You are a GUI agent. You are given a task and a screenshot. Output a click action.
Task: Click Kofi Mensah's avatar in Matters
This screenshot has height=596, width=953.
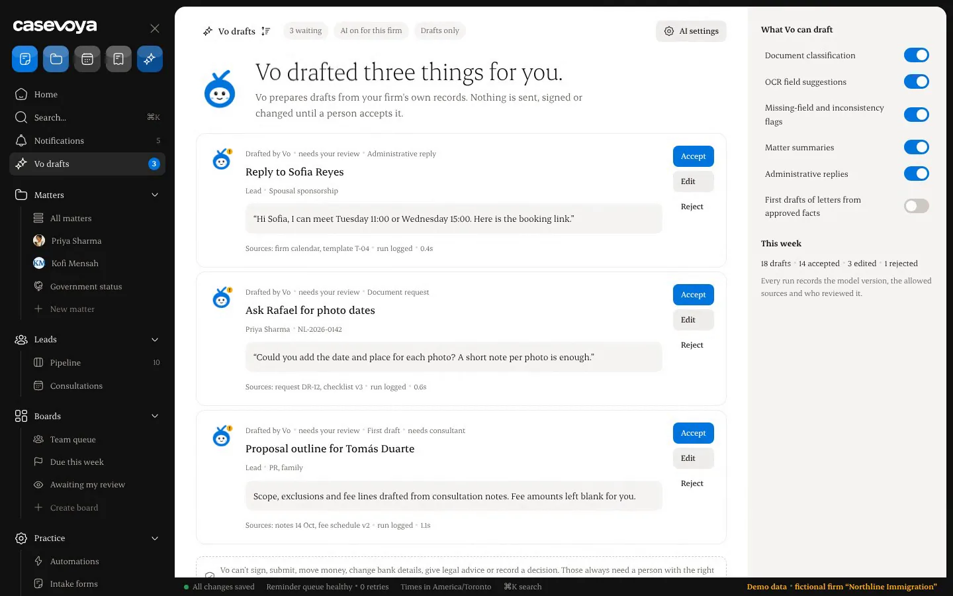tap(39, 263)
